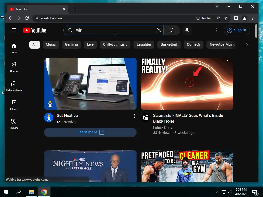Open the notification center
263x197 pixels.
255,192
